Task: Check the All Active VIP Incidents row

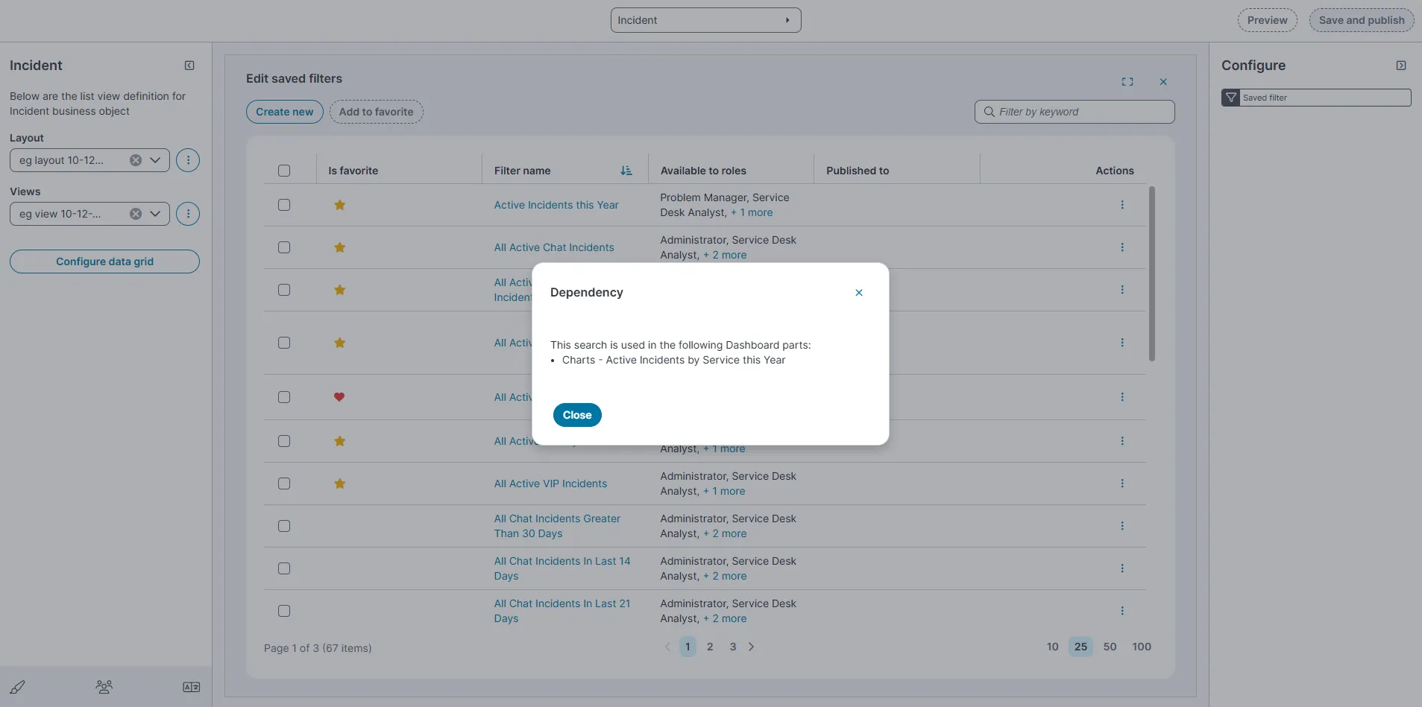Action: coord(284,484)
